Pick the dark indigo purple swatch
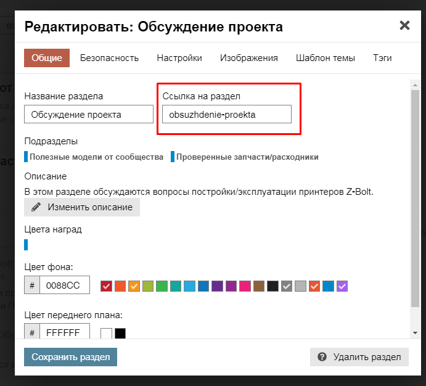This screenshot has width=426, height=386. pos(217,286)
